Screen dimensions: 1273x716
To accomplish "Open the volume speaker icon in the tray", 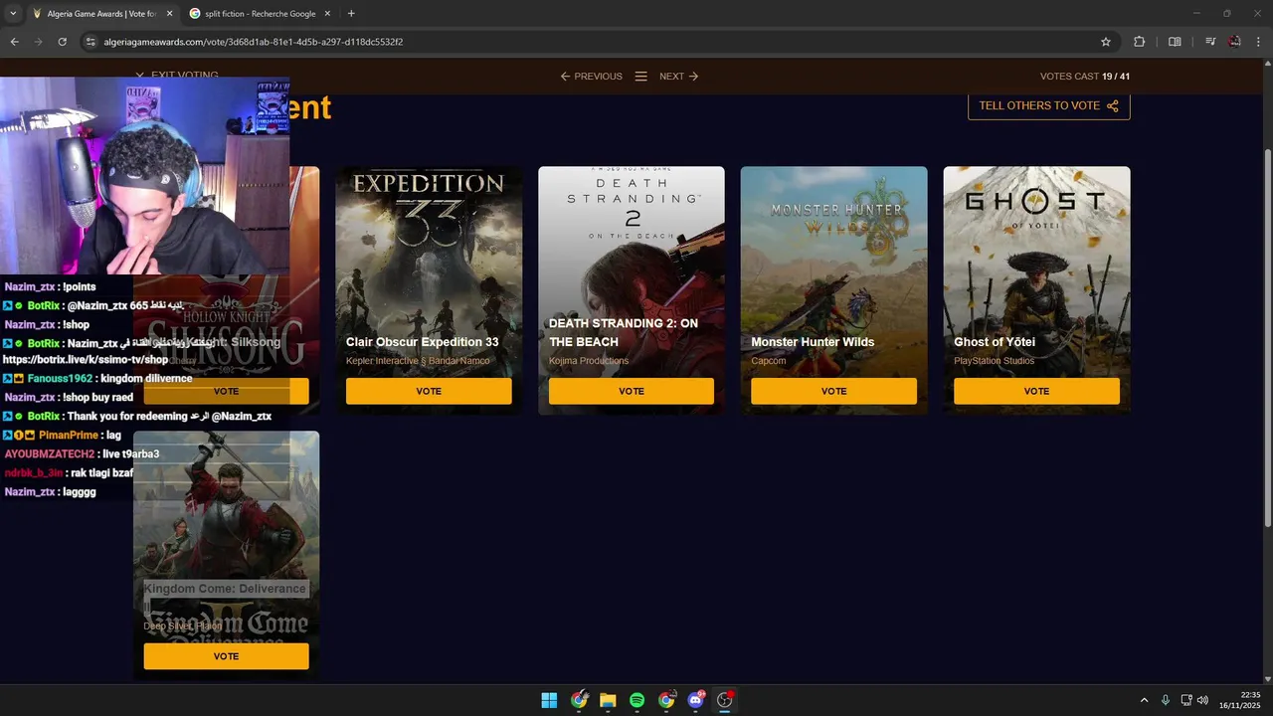I will tap(1202, 700).
